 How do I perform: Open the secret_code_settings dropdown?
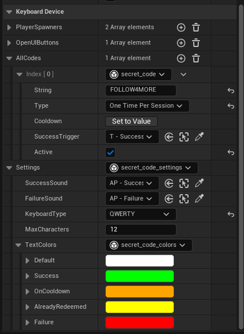pos(151,168)
